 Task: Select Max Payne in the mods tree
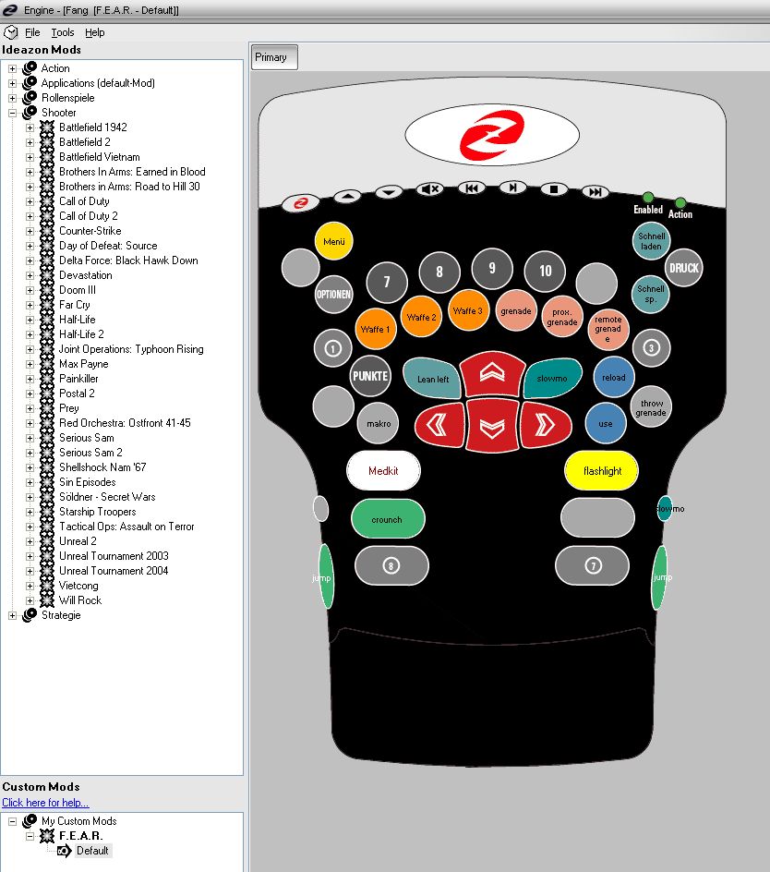(83, 364)
